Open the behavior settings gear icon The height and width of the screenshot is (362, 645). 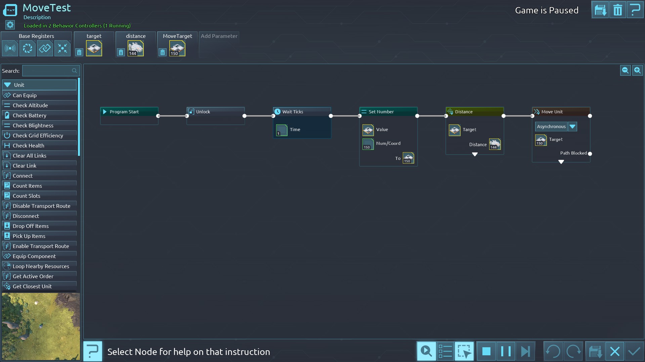pos(10,25)
